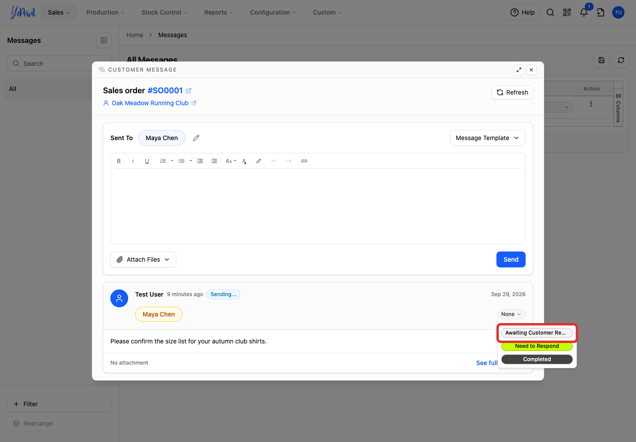The height and width of the screenshot is (442, 636).
Task: Open the Production menu
Action: point(106,12)
